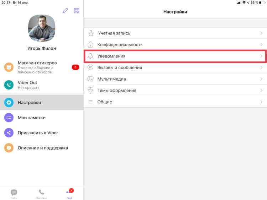The width and height of the screenshot is (267, 200).
Task: Open Уведомления settings
Action: pyautogui.click(x=175, y=56)
